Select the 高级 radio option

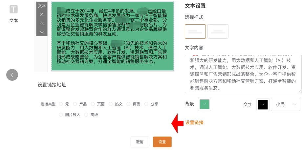[86, 115]
